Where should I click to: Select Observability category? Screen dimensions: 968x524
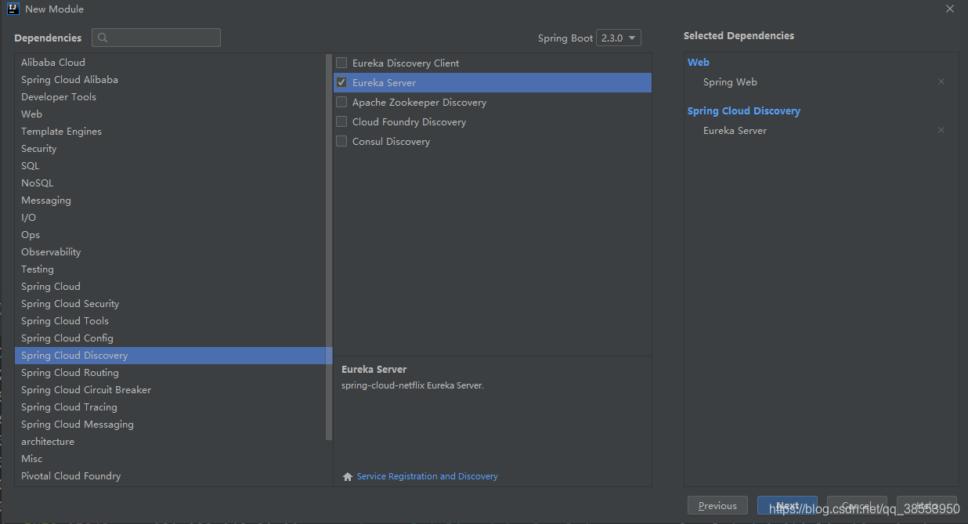click(x=170, y=252)
